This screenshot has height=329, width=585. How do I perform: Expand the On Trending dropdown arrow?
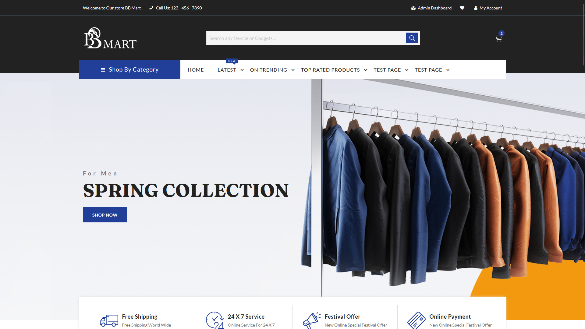tap(293, 70)
